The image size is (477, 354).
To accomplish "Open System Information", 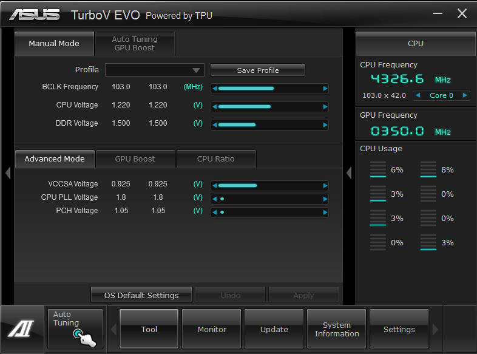I will pyautogui.click(x=337, y=329).
